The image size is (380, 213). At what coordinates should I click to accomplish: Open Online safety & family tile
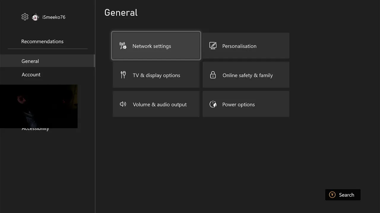(246, 75)
